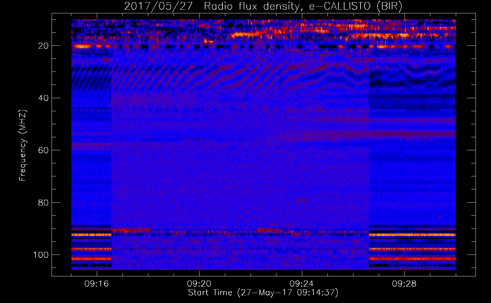Click the 'Start Time (27-May-17 09:14:37)' label
The width and height of the screenshot is (491, 303).
[x=263, y=293]
